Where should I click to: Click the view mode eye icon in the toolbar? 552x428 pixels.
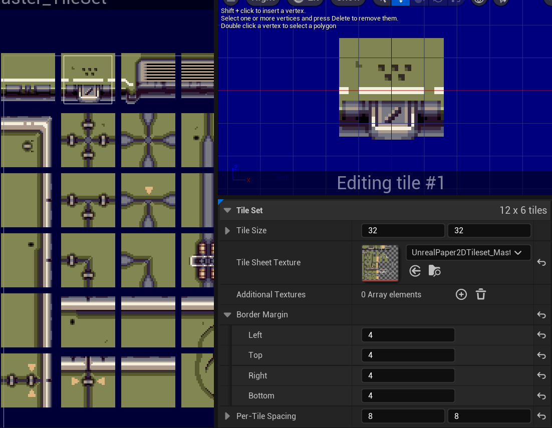tap(478, 2)
